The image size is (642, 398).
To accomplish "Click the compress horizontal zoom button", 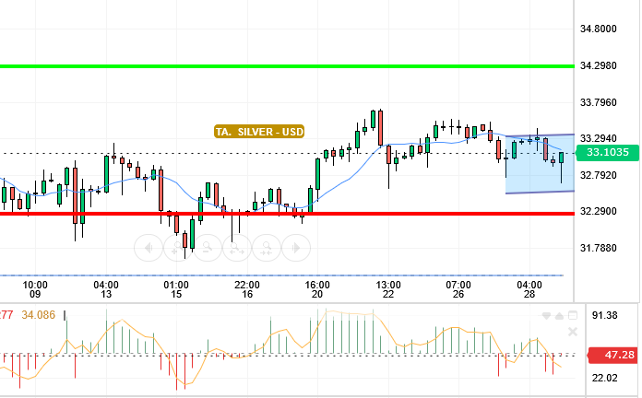I will 267,248.
